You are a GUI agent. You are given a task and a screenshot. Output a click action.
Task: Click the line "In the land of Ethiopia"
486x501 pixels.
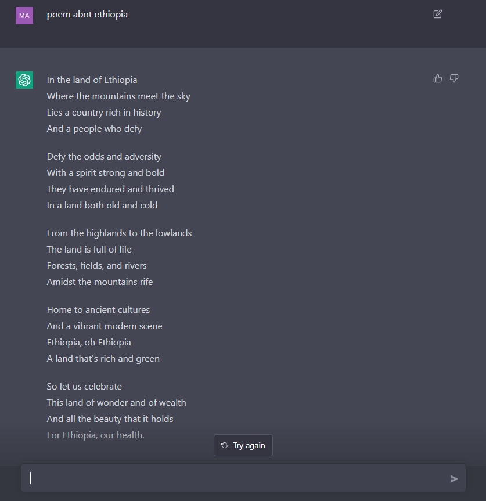pyautogui.click(x=92, y=80)
